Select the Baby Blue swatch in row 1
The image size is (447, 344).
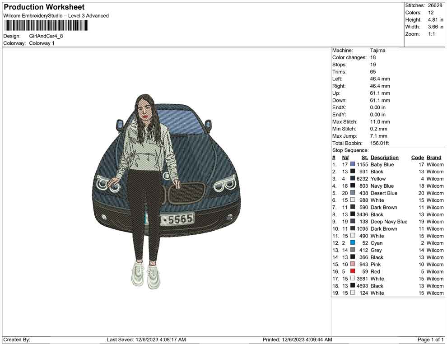click(352, 164)
